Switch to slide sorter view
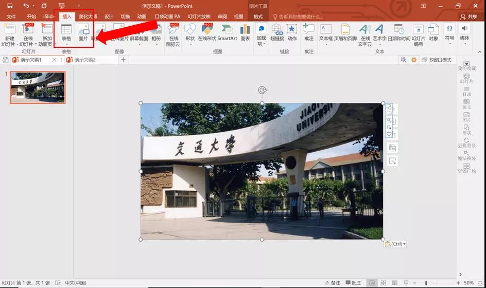The width and height of the screenshot is (486, 288). pos(384,283)
